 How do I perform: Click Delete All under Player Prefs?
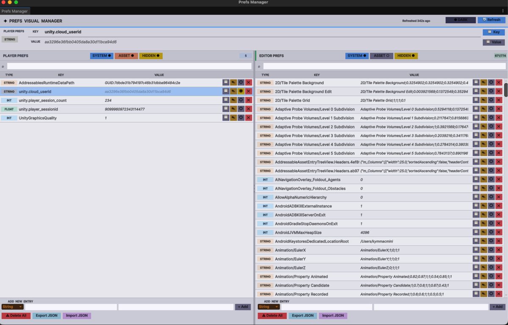tap(16, 316)
